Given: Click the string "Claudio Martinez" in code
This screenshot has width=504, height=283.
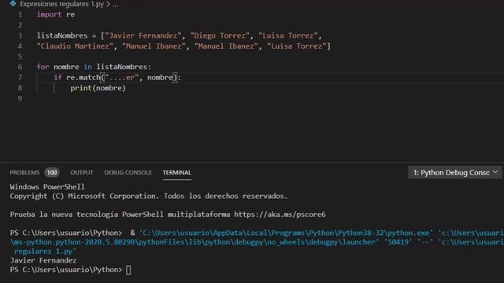Looking at the screenshot, I should [x=75, y=46].
